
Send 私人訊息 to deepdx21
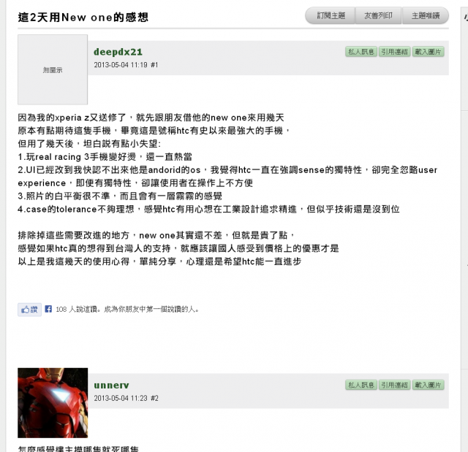click(361, 52)
